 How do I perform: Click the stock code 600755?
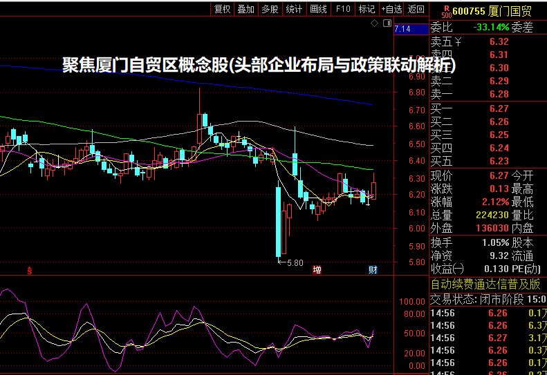[x=469, y=12]
